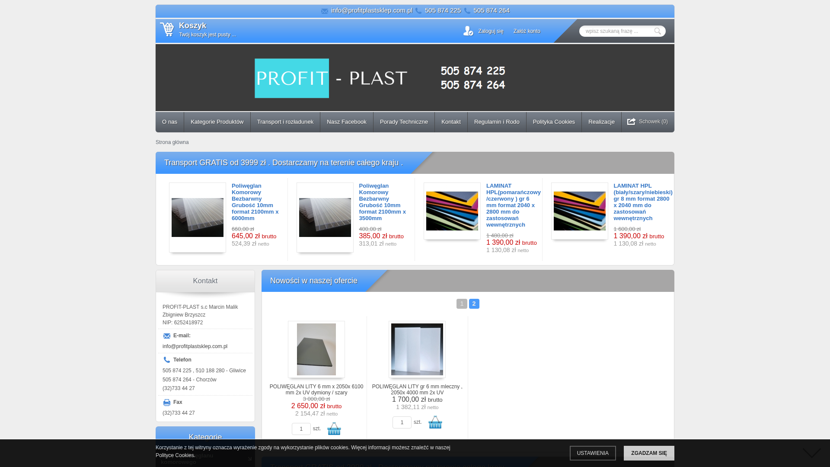Image resolution: width=830 pixels, height=467 pixels.
Task: Click the search magnifier icon
Action: pyautogui.click(x=658, y=31)
